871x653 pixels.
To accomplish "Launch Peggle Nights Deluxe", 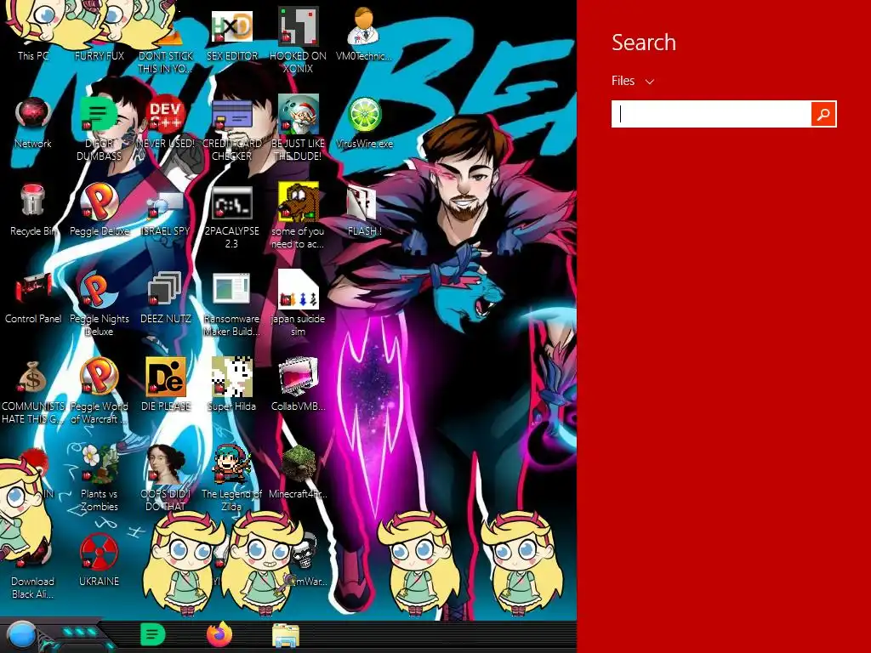I will tap(99, 289).
